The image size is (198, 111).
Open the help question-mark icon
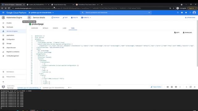(x=182, y=13)
